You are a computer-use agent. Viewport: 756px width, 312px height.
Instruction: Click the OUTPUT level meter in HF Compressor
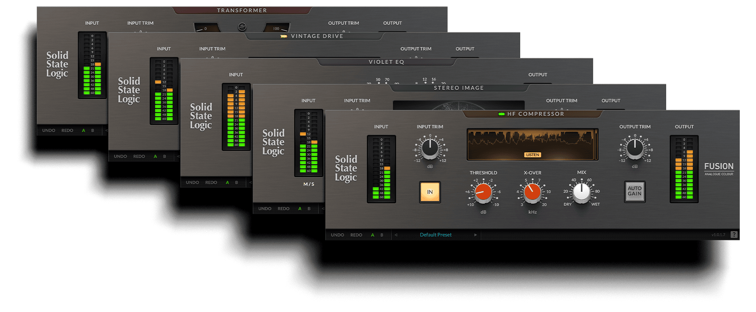(684, 169)
